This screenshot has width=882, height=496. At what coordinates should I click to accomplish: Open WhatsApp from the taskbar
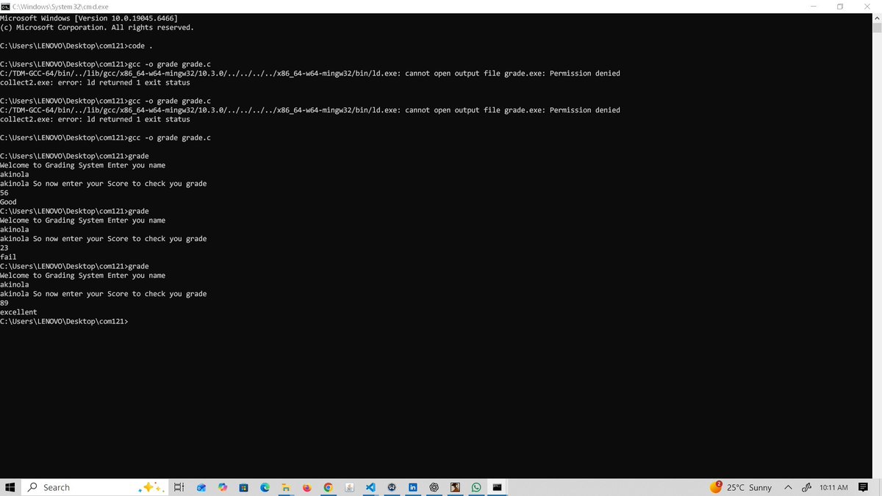click(x=476, y=487)
